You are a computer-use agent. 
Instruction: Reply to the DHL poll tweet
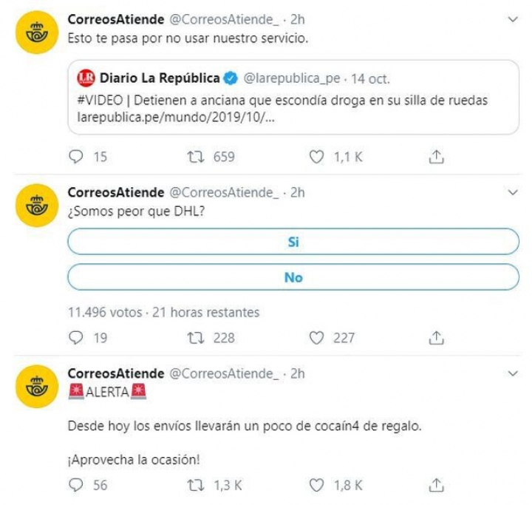[77, 338]
